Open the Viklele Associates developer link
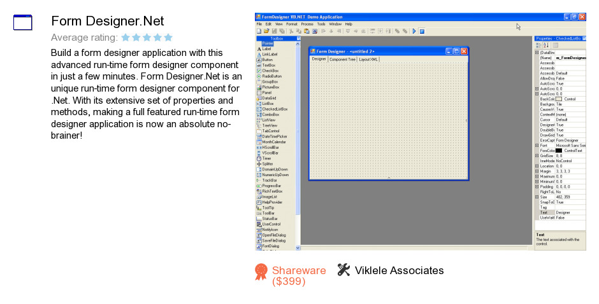 (399, 270)
